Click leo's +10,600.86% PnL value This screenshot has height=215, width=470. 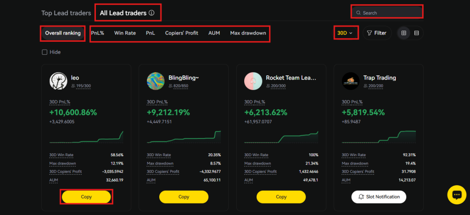(x=73, y=113)
